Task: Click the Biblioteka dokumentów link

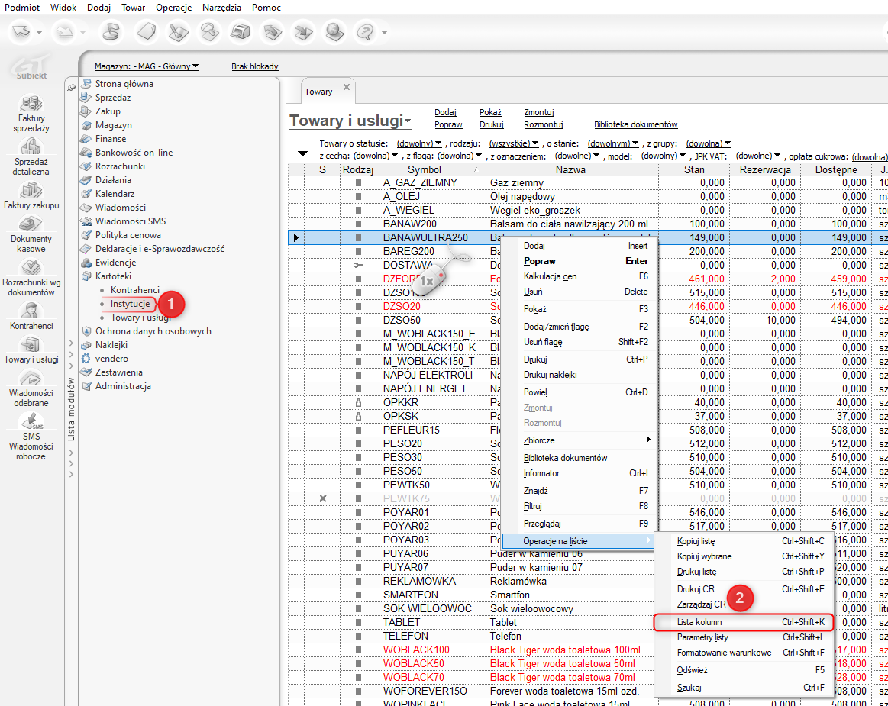Action: coord(635,124)
